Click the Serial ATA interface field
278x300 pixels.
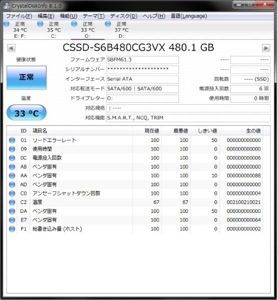[142, 79]
